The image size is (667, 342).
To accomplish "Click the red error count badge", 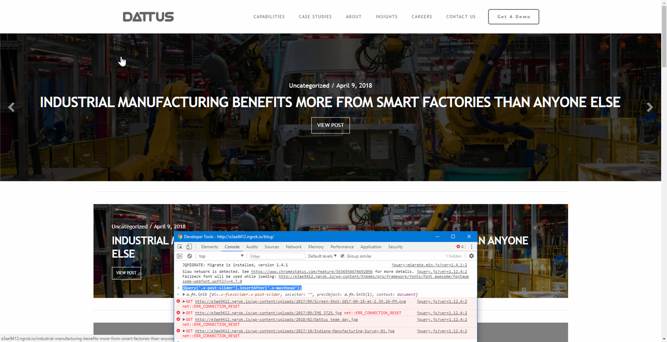I will click(x=460, y=247).
